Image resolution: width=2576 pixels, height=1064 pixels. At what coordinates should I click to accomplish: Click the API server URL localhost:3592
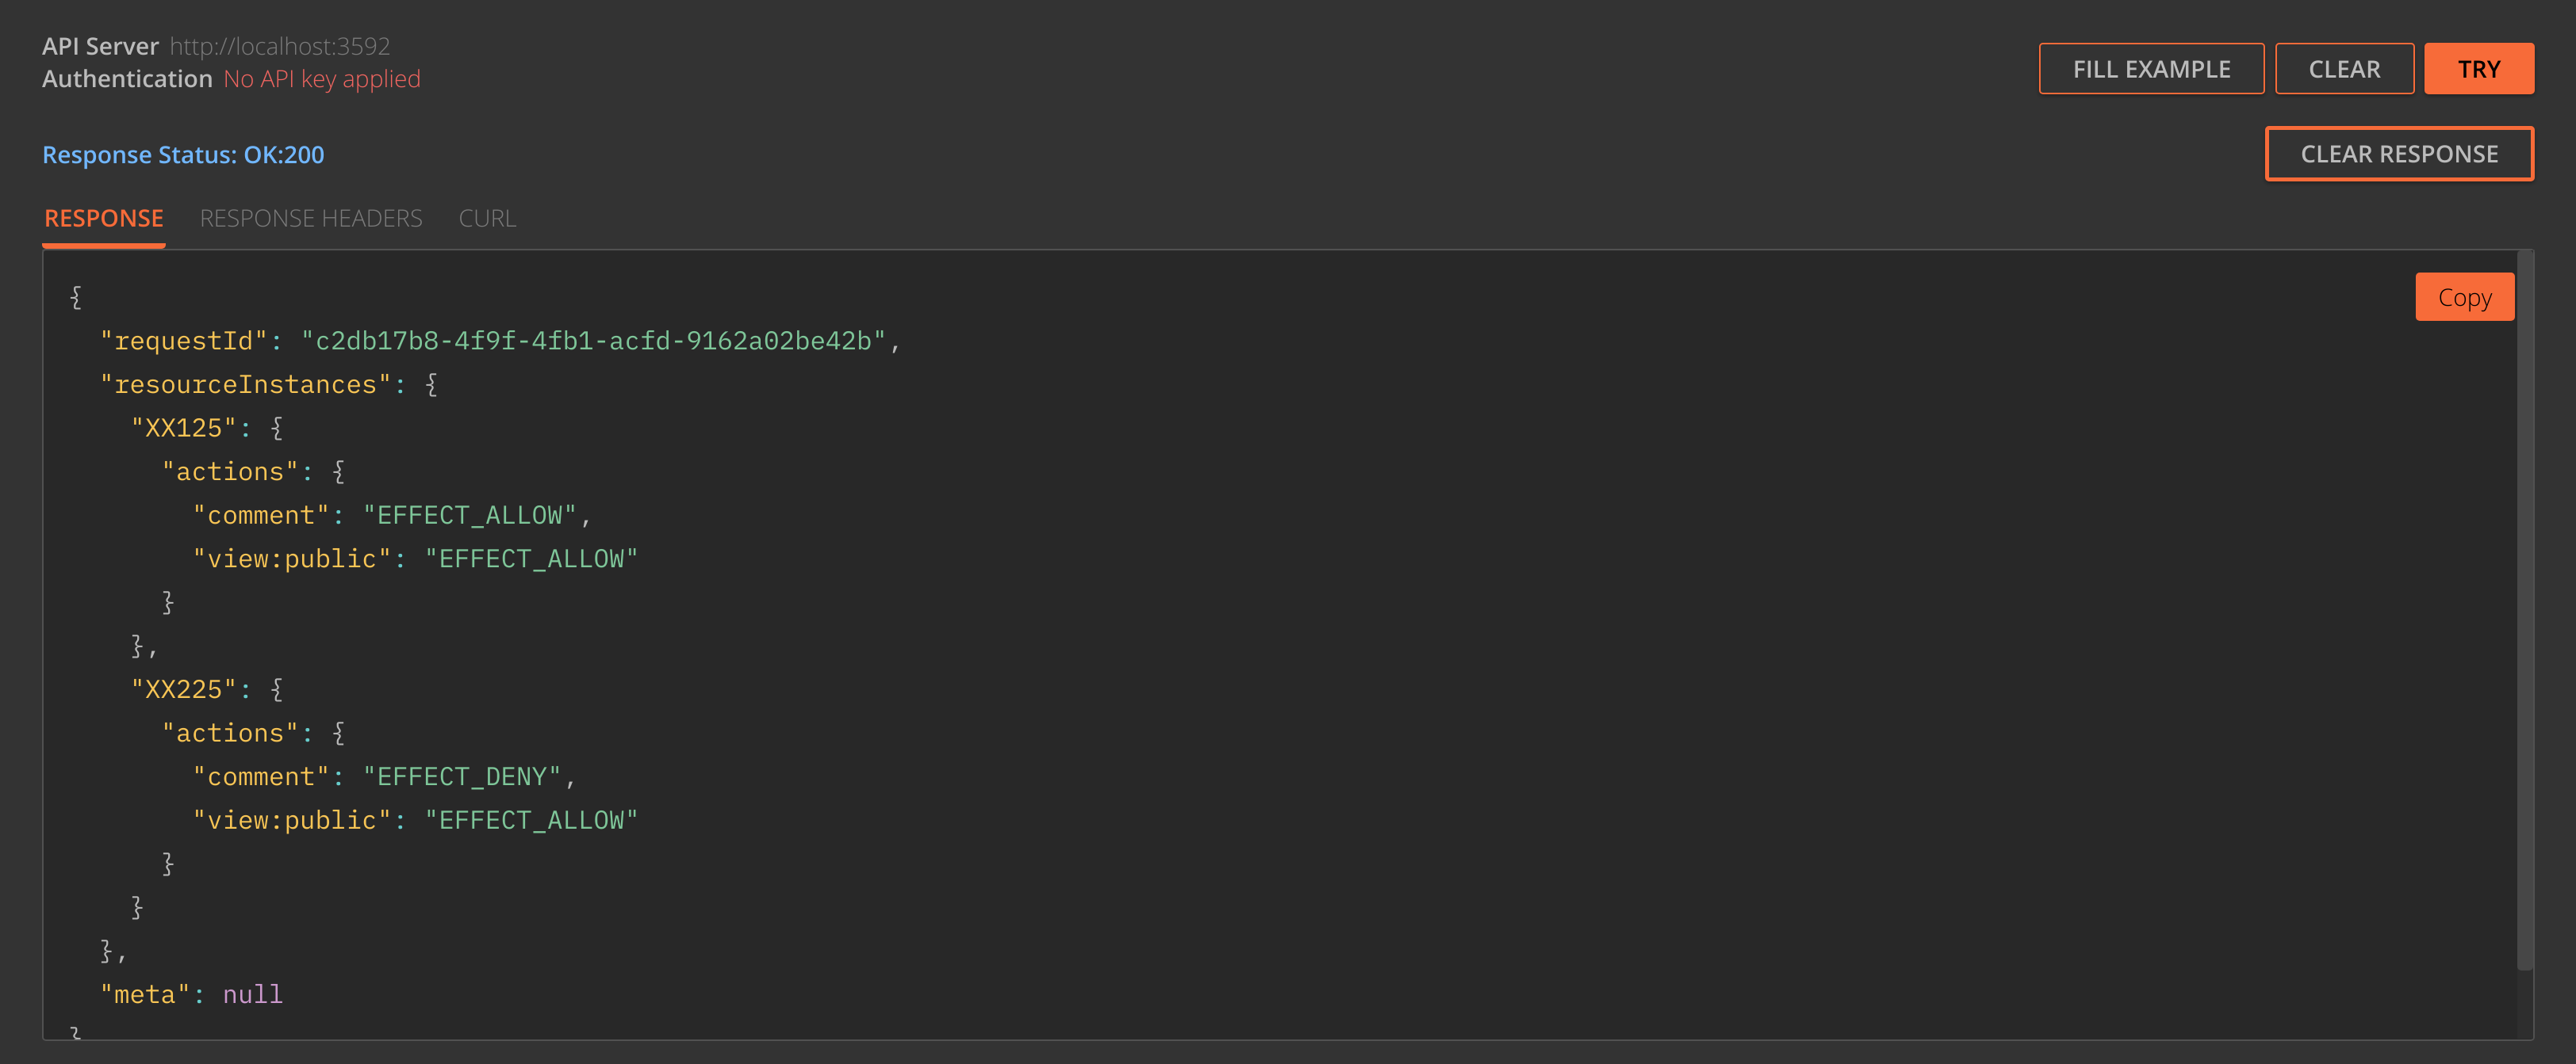point(280,46)
